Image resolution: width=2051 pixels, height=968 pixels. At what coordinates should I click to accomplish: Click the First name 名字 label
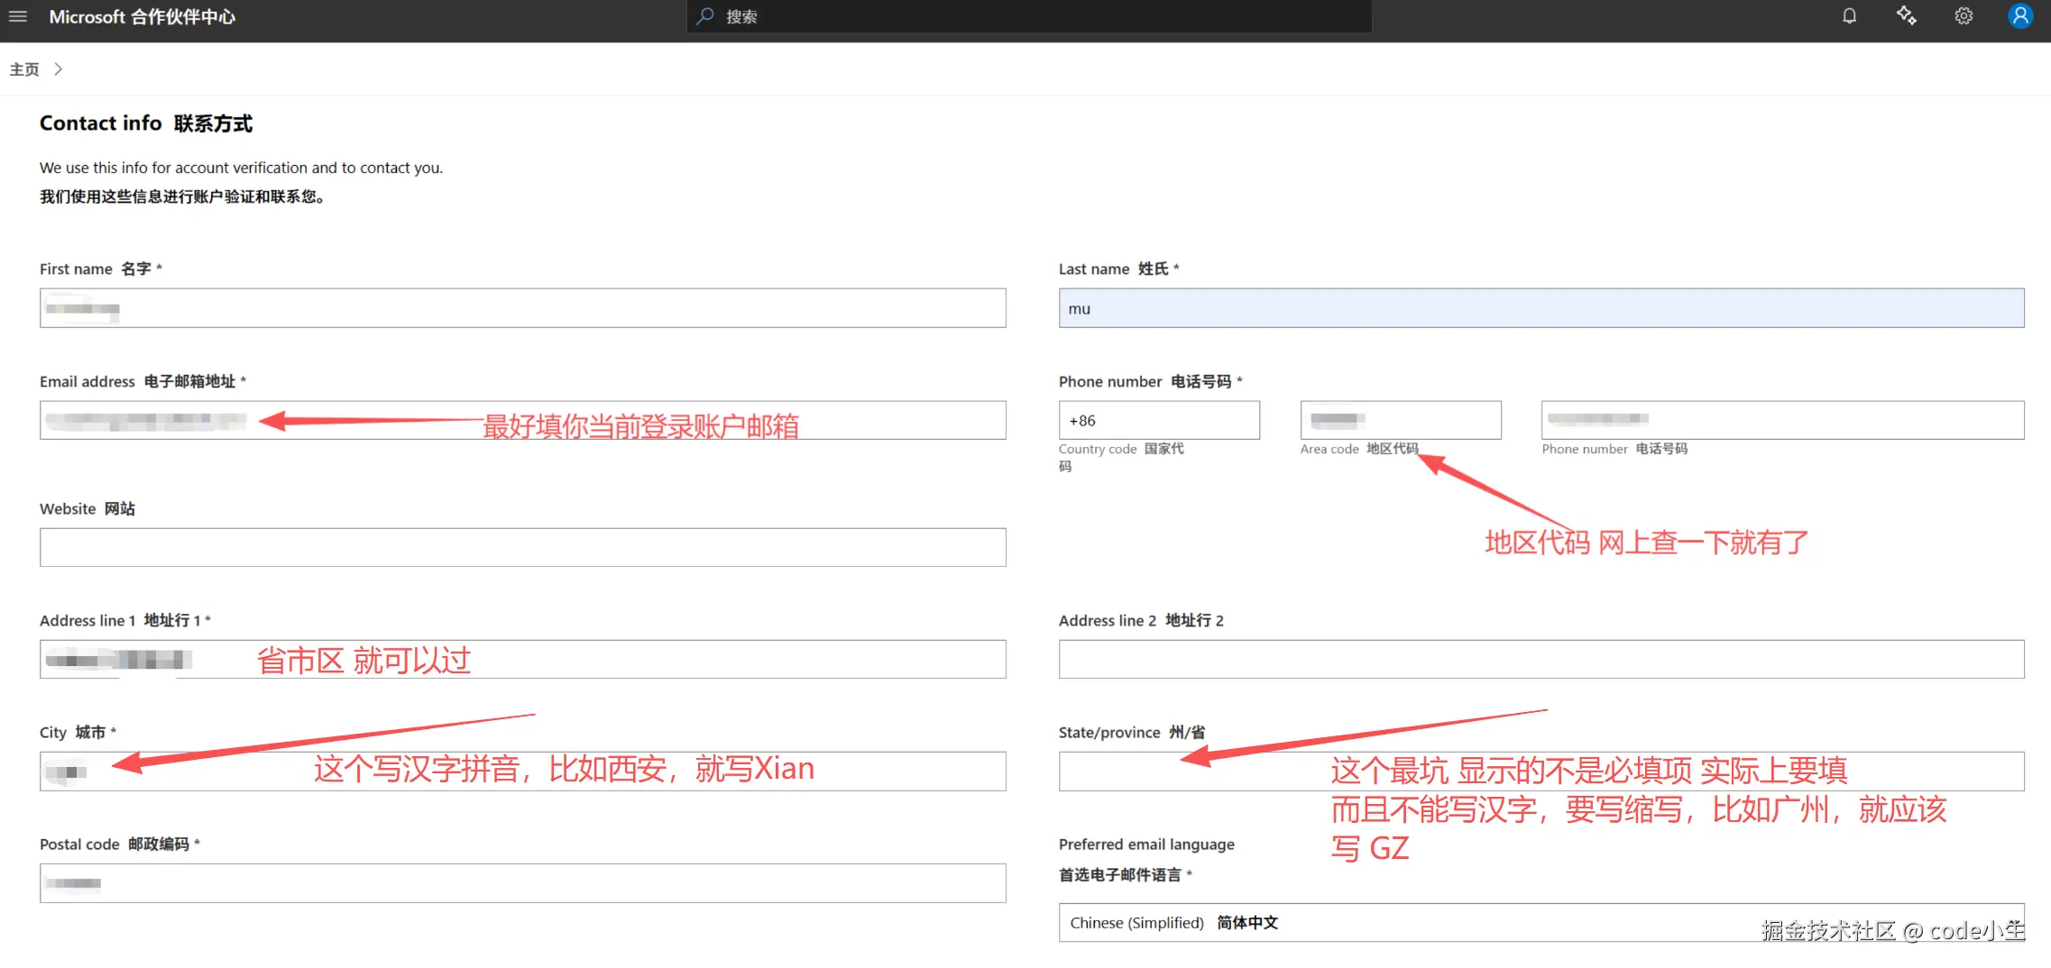click(x=101, y=269)
